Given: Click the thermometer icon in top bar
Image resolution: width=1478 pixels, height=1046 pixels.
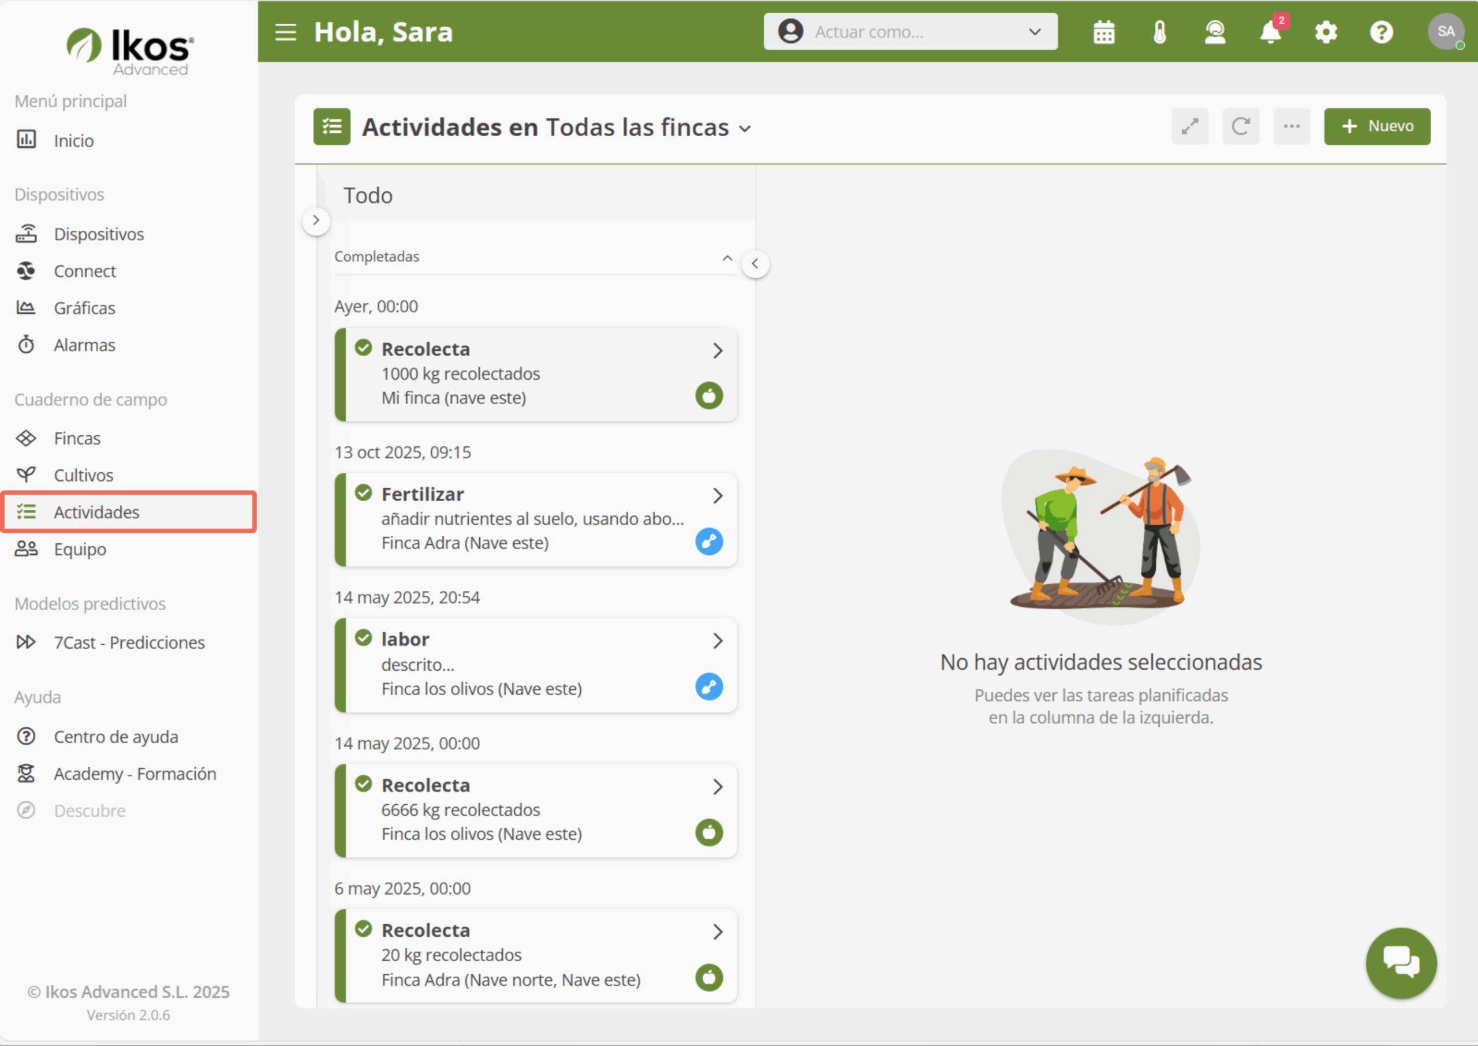Looking at the screenshot, I should pos(1159,32).
